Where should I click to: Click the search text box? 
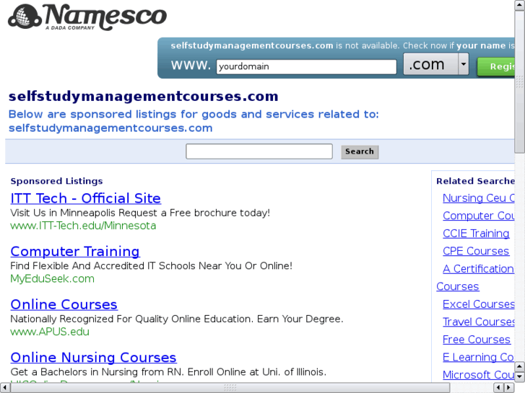[x=259, y=151]
